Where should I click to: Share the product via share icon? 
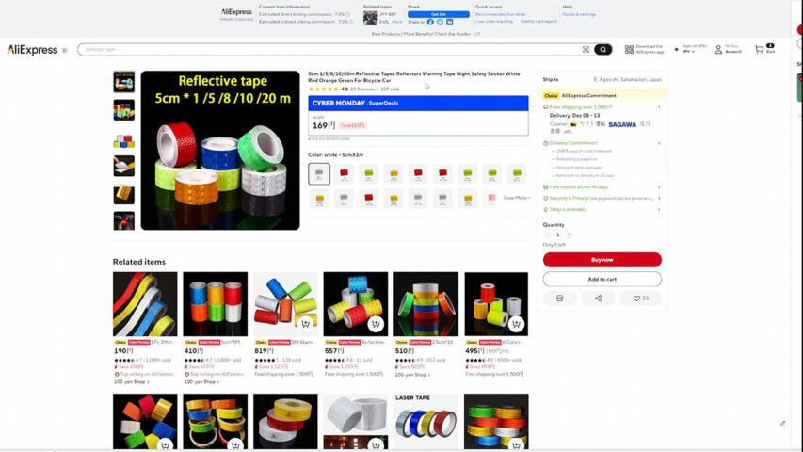tap(598, 299)
